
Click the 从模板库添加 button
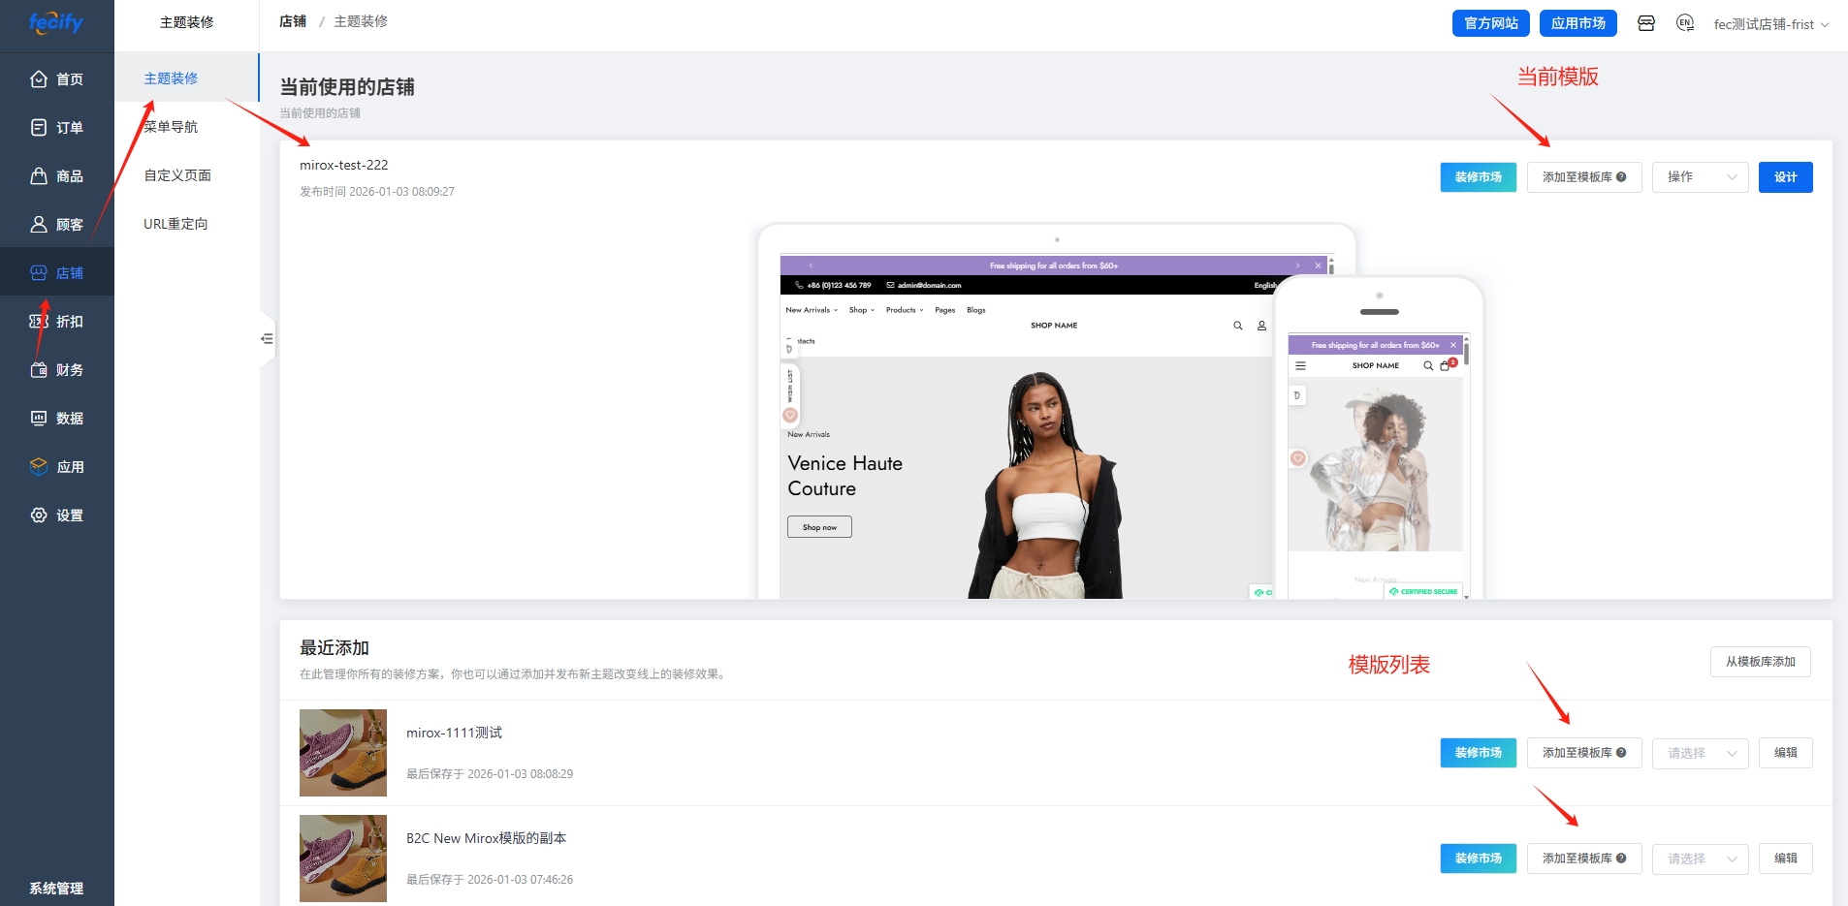(1761, 662)
